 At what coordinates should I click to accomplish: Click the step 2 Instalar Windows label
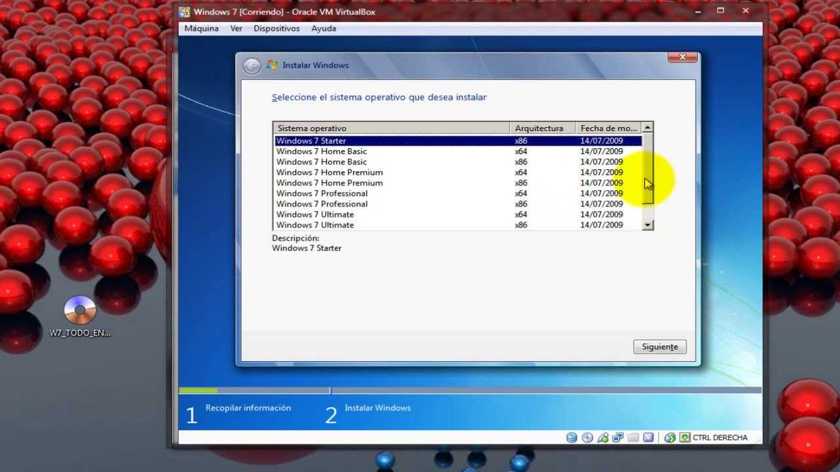tap(377, 408)
